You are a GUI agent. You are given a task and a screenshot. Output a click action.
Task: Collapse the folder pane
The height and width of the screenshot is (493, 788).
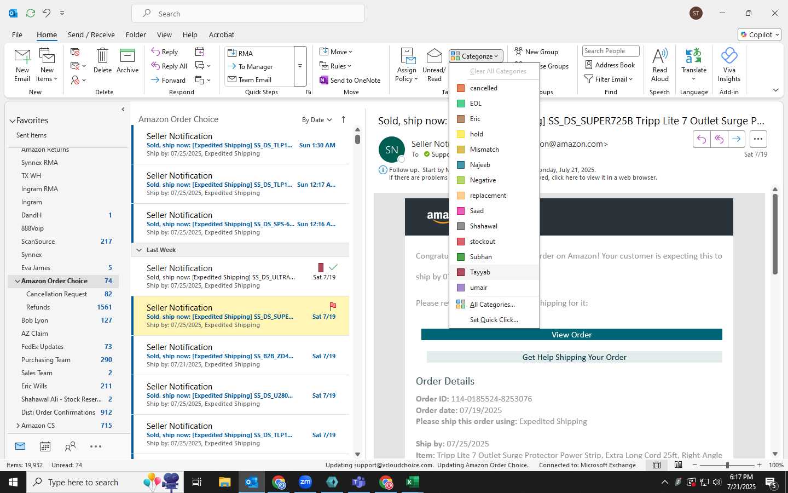(123, 110)
